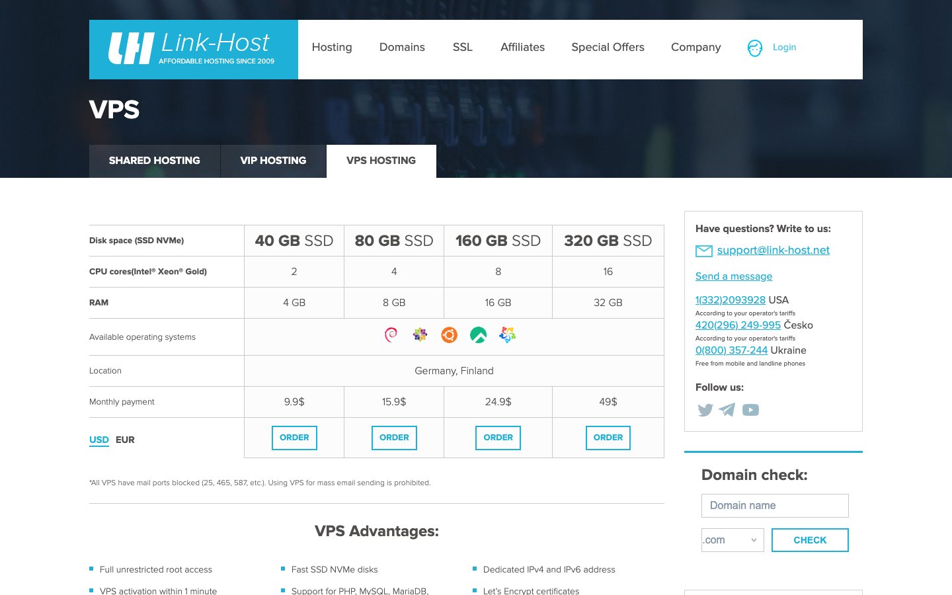Order the 40 GB SSD plan

click(294, 438)
